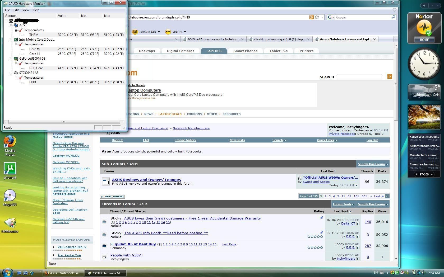Viewport: 444px width, 277px height.
Task: Open the forum Search dropdown menu
Action: (x=279, y=140)
